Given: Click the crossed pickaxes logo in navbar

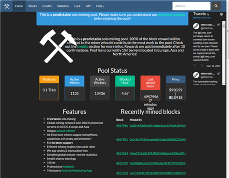Looking at the screenshot, I should pyautogui.click(x=7, y=6).
